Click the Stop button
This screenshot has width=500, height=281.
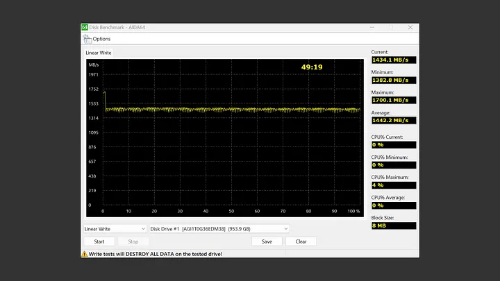pos(133,241)
